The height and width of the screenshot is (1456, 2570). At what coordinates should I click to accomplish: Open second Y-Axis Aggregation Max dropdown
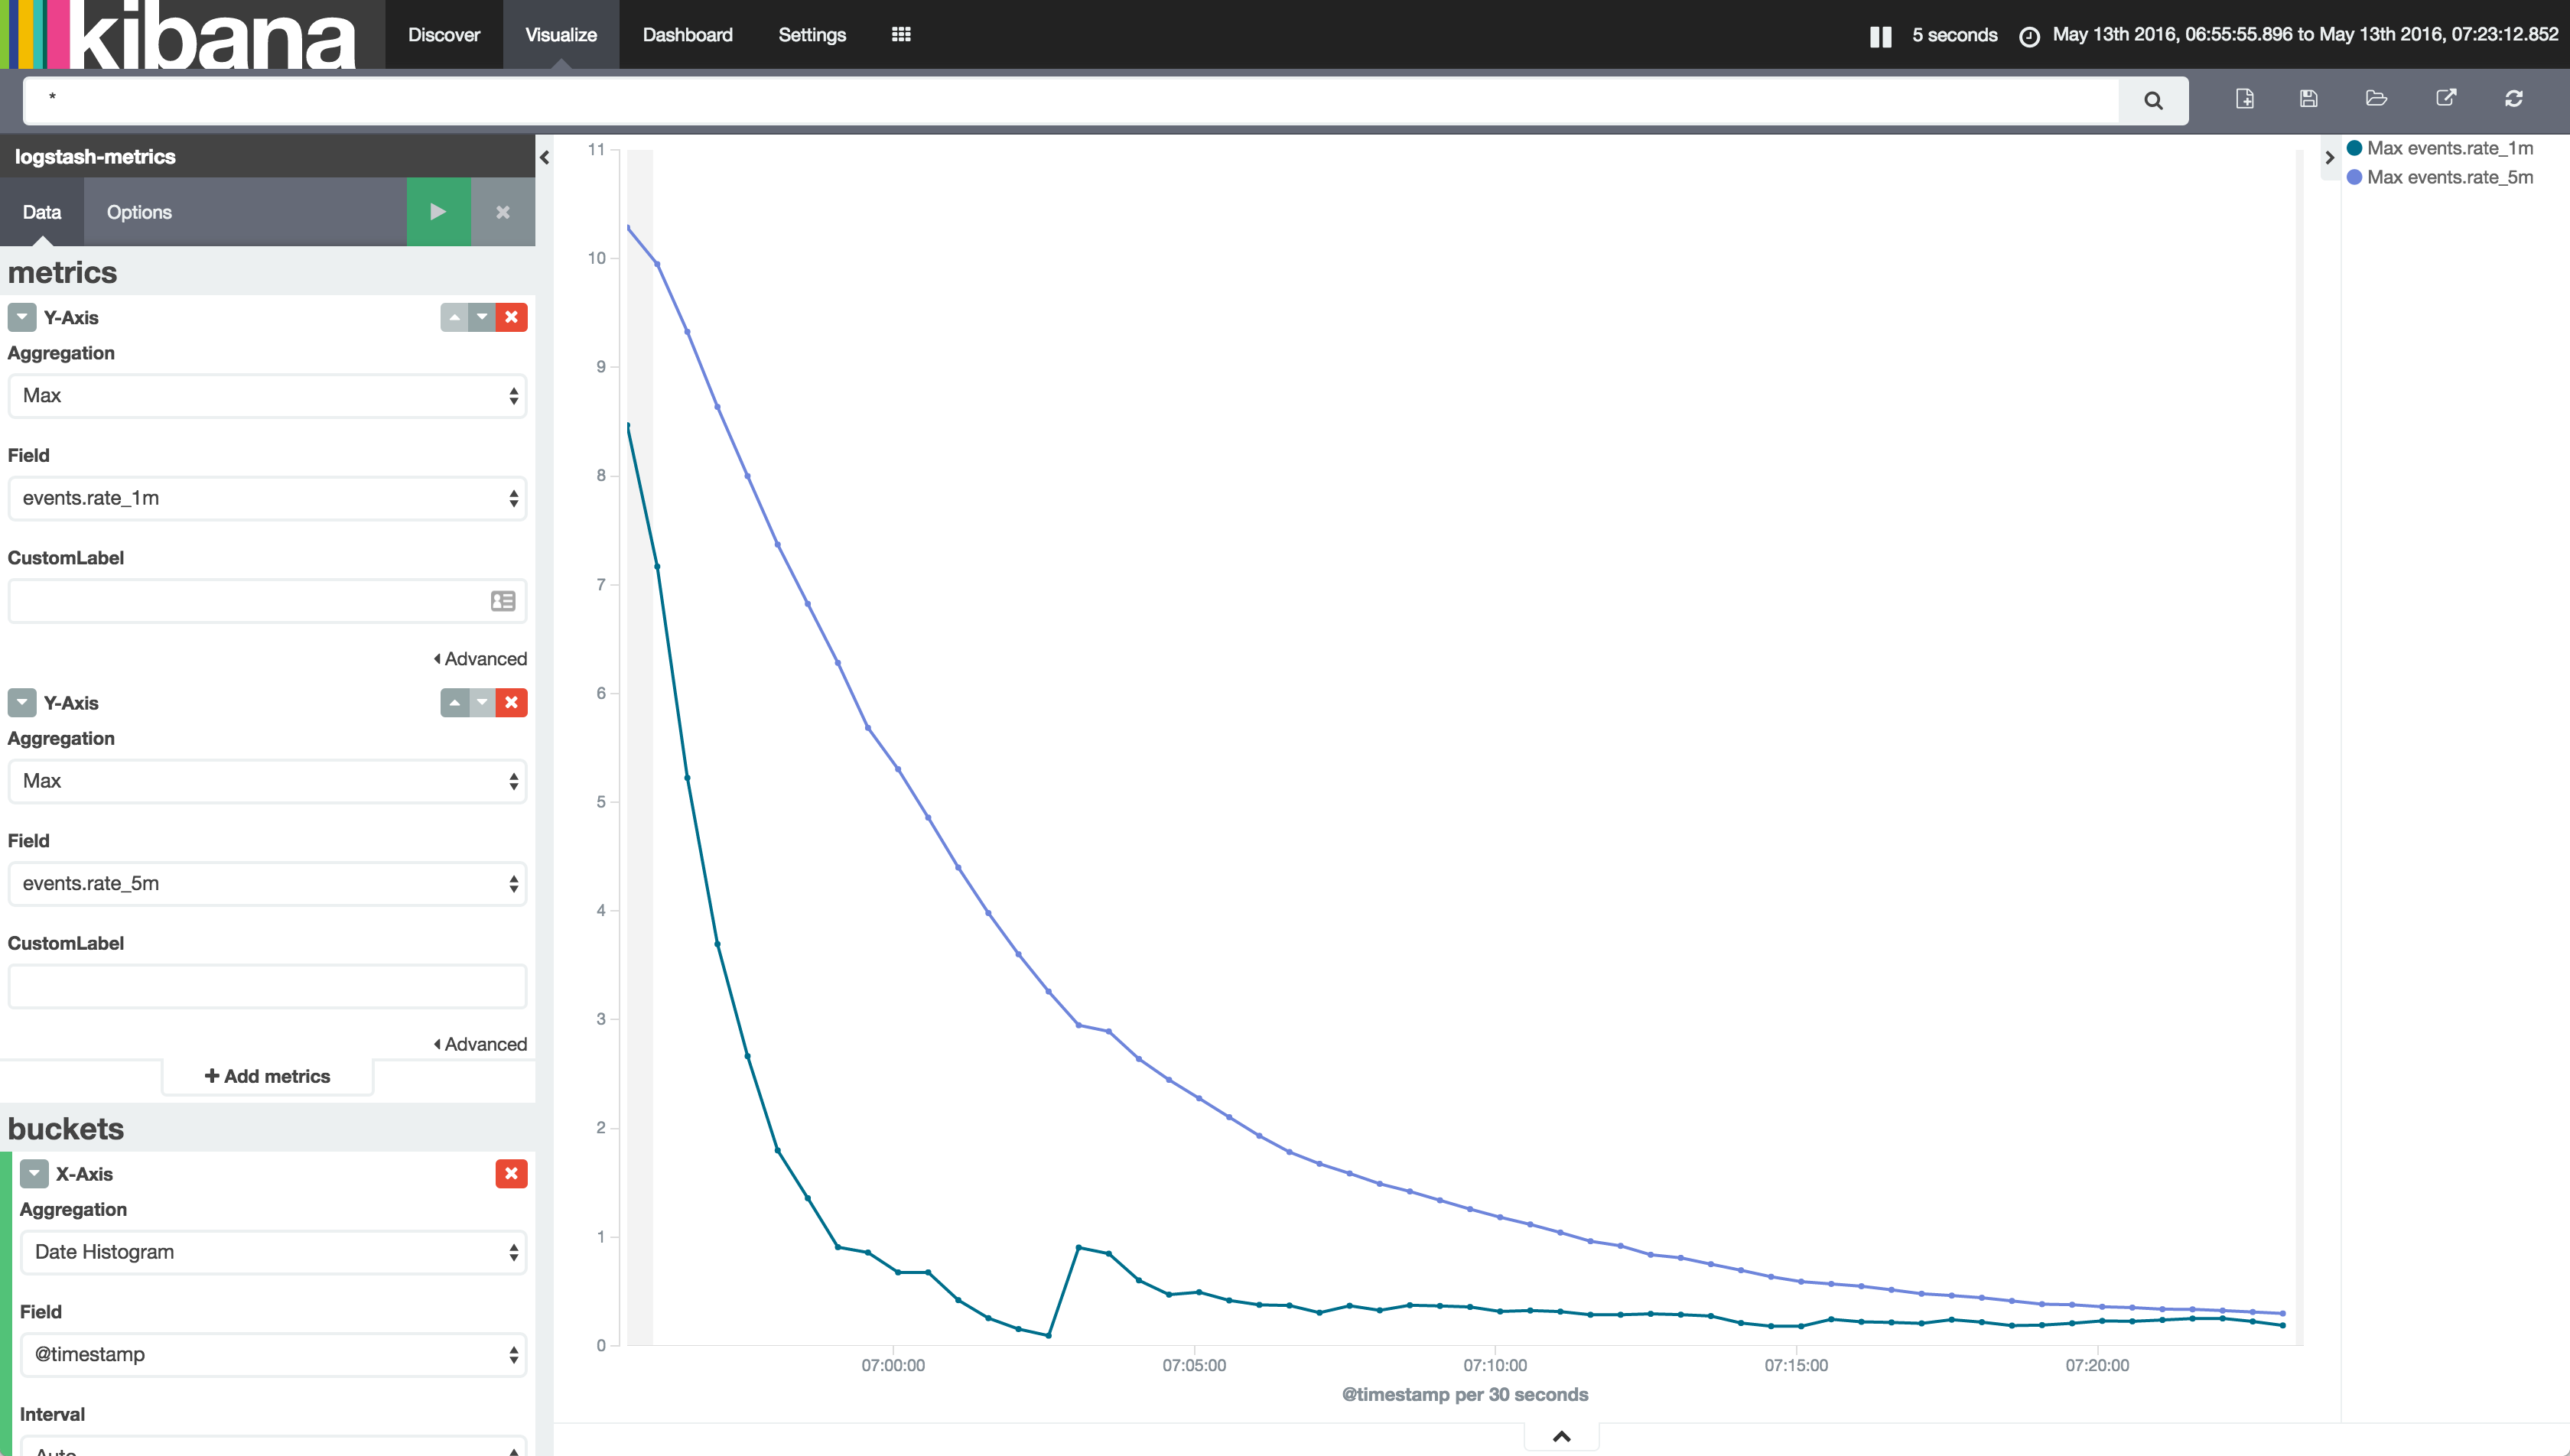(267, 781)
